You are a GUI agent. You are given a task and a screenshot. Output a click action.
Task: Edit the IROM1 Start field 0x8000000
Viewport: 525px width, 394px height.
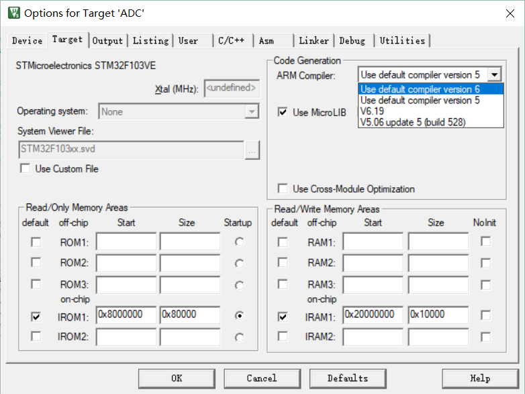coord(126,315)
